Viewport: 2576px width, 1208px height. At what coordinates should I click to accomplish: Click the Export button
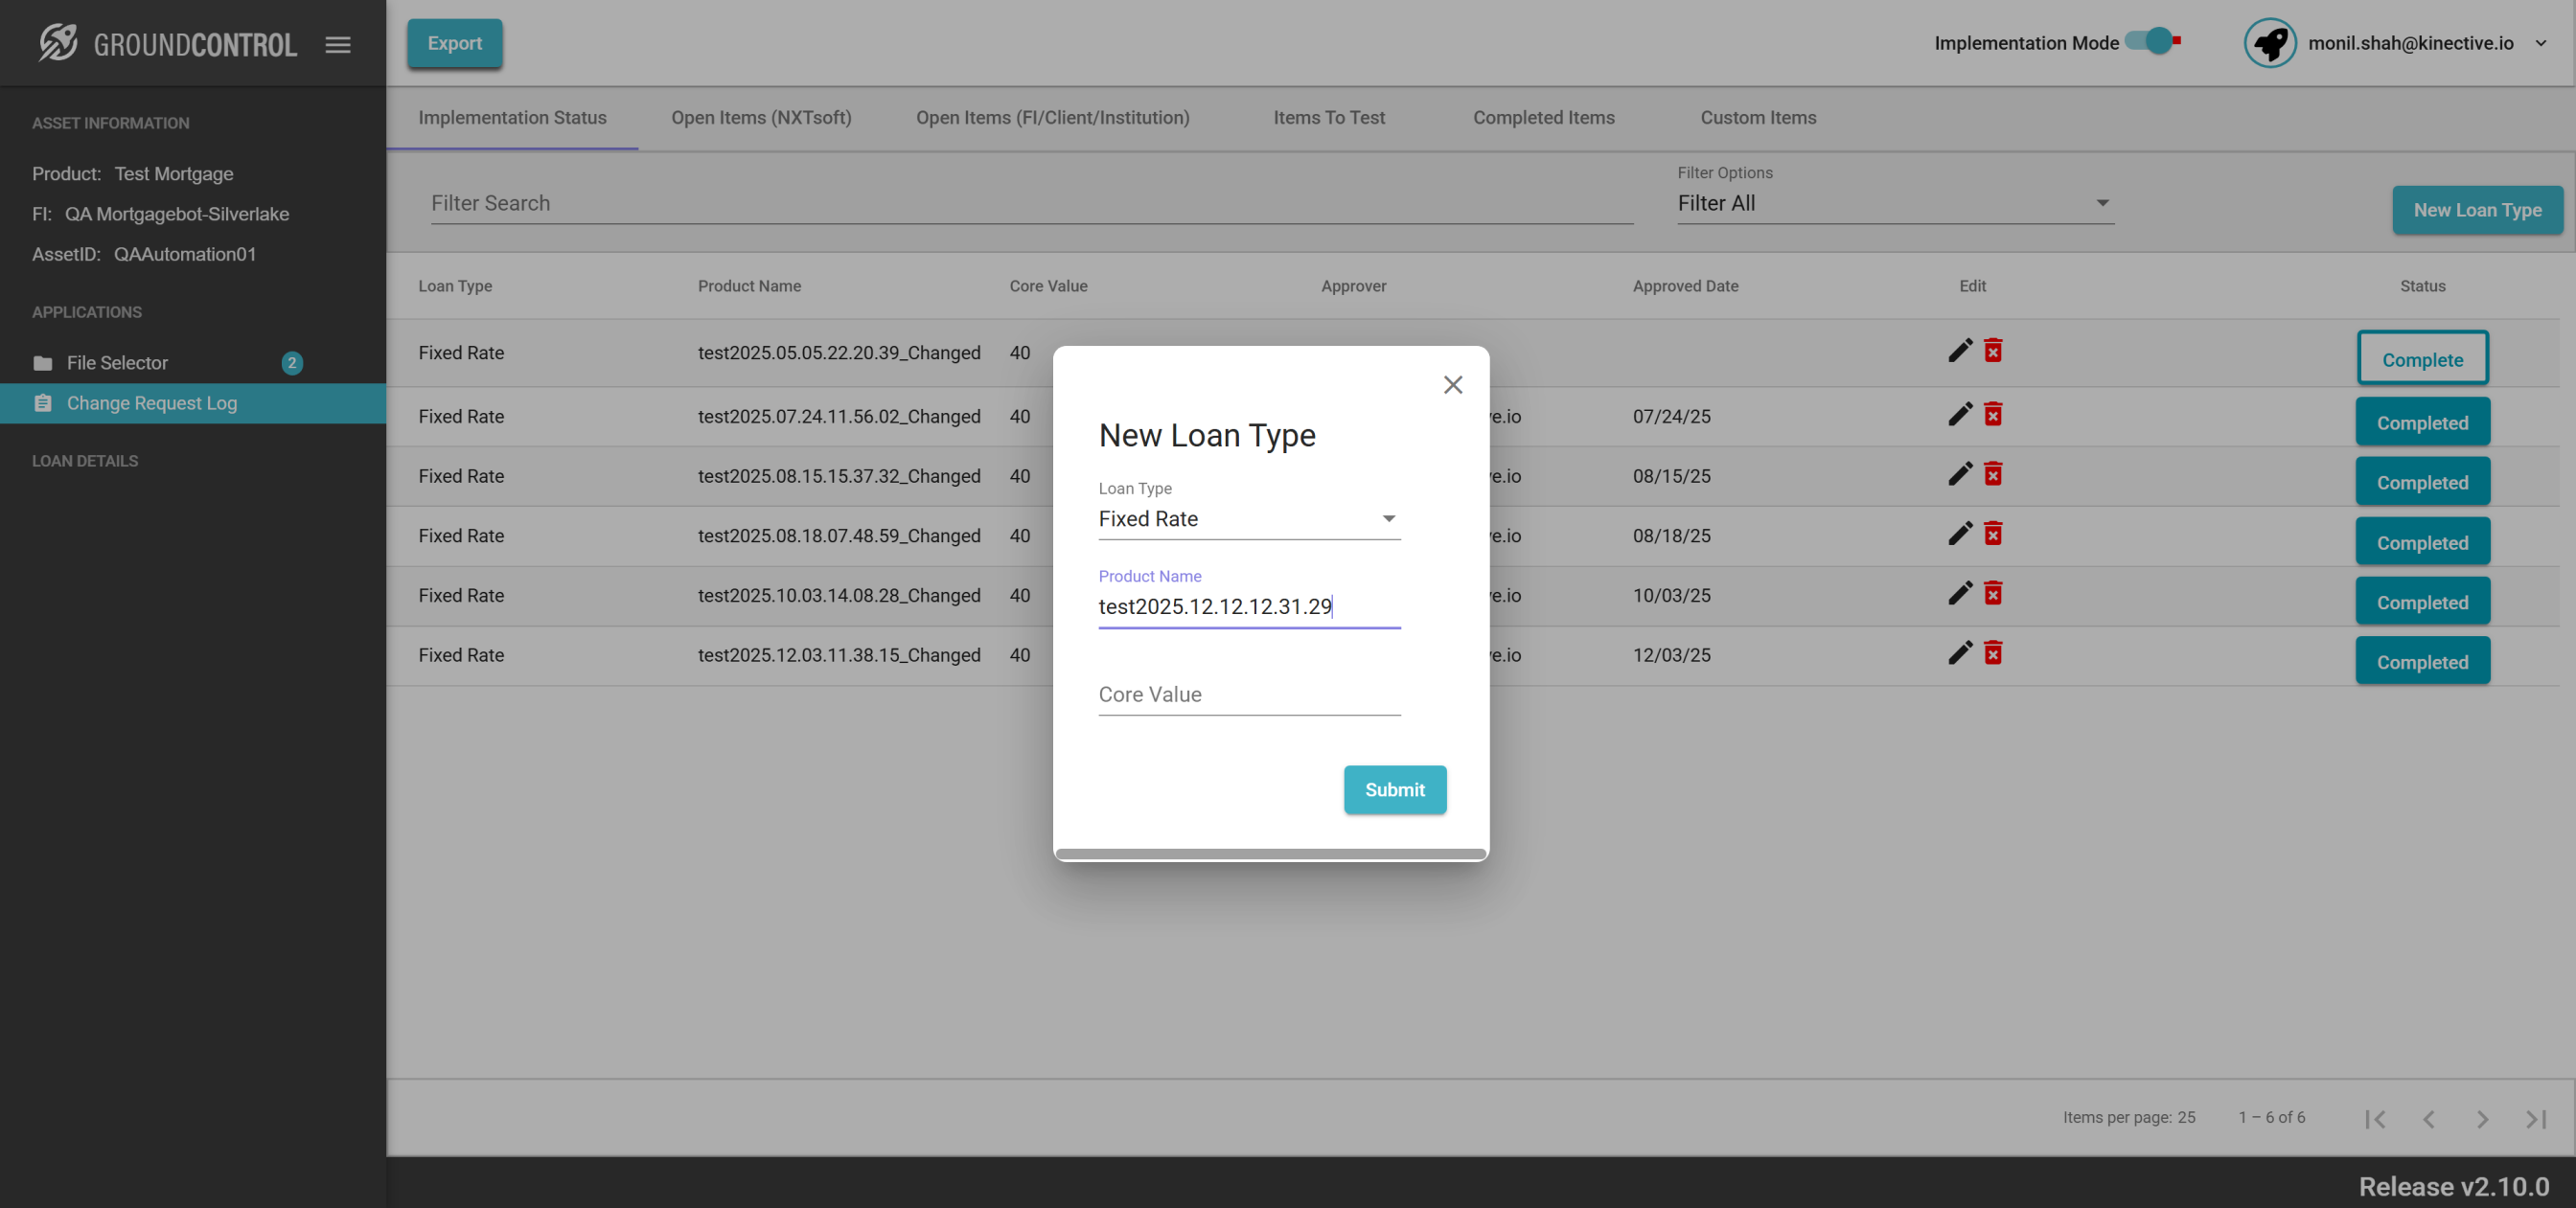point(454,43)
